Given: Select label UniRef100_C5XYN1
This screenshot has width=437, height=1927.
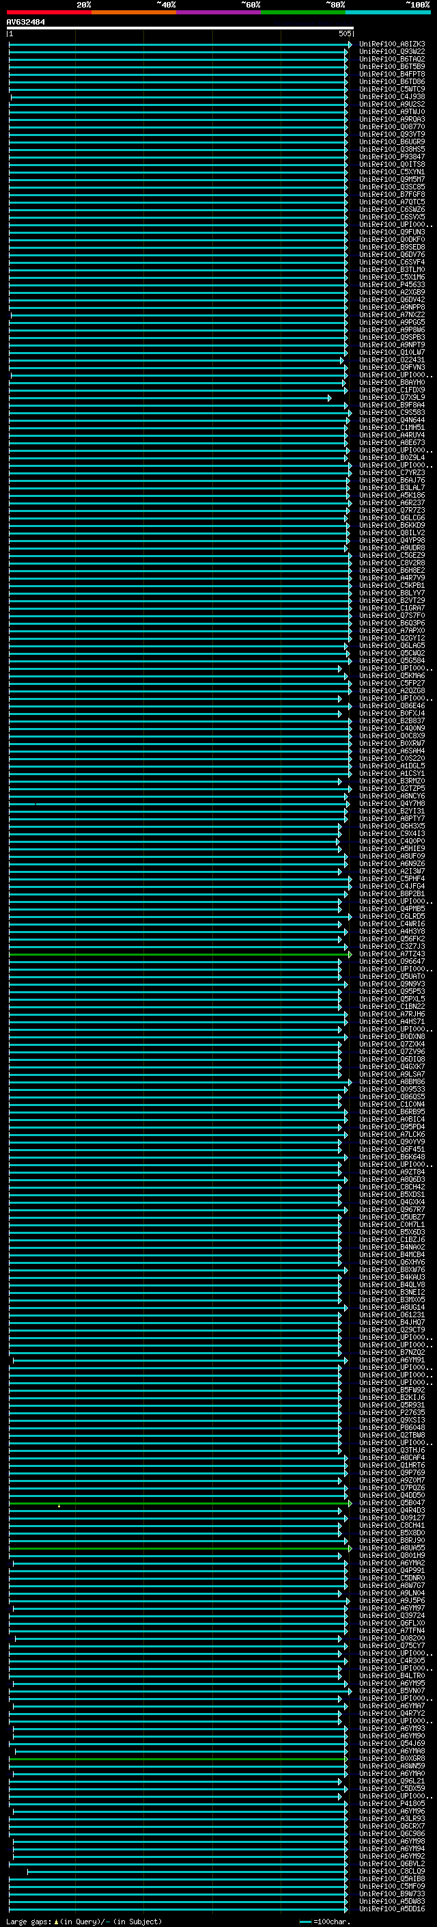Looking at the screenshot, I should 392,172.
